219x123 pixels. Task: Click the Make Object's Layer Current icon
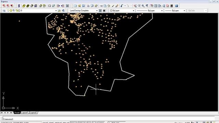[59, 11]
